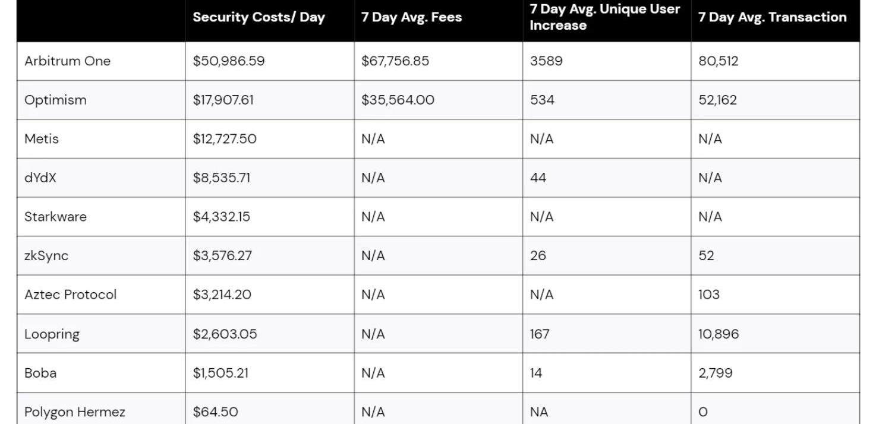
Task: Select the Starkware row label
Action: point(55,217)
